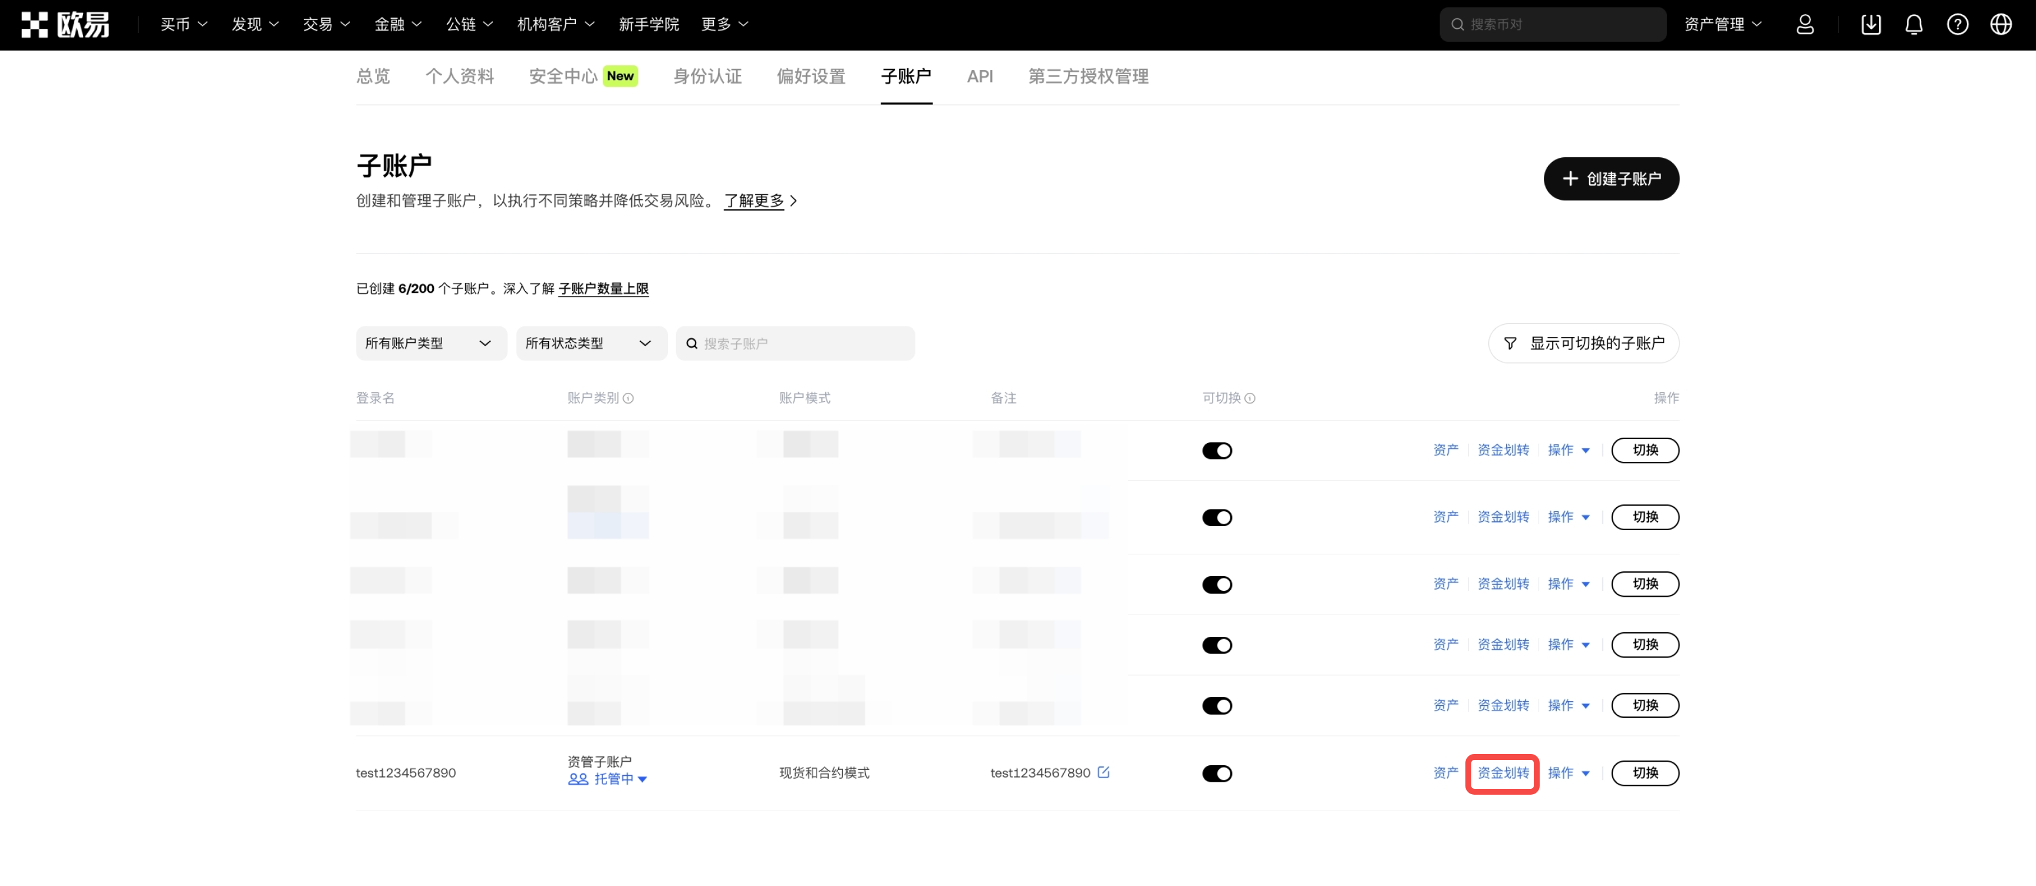The height and width of the screenshot is (886, 2036).
Task: Open the 安全中心 tab
Action: click(x=563, y=77)
